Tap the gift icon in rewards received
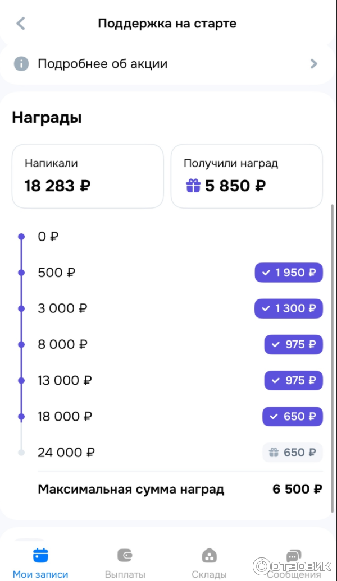This screenshot has height=581, width=337. [193, 186]
